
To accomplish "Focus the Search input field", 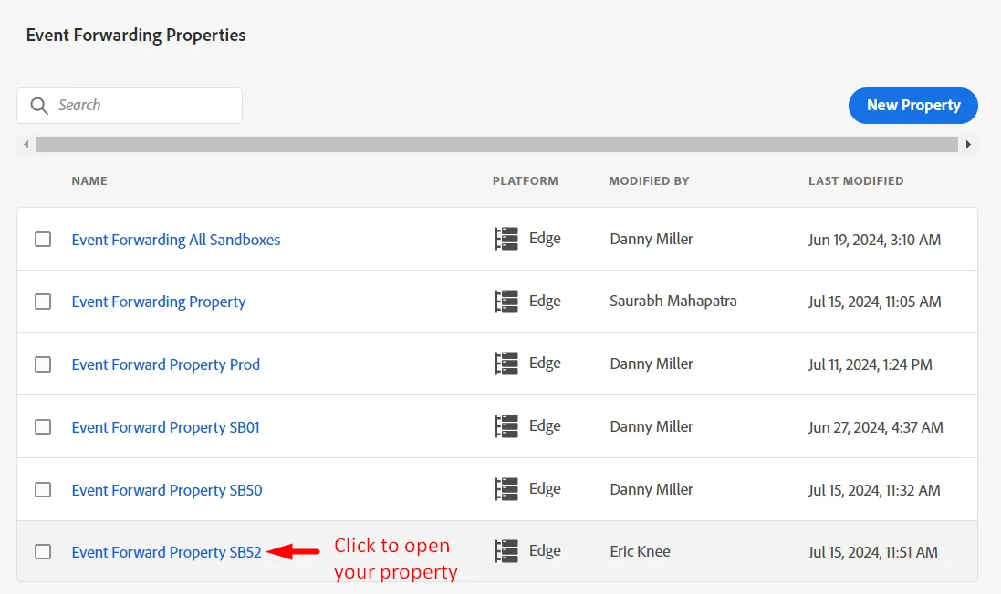I will tap(130, 106).
